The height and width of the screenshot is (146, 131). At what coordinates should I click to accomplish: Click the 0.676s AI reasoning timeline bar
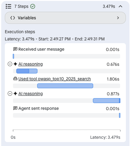tap(27, 71)
